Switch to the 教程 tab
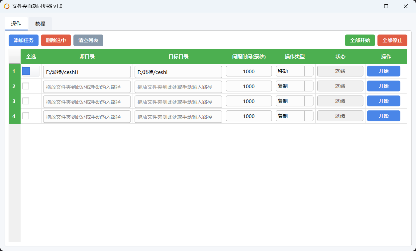This screenshot has height=251, width=416. click(40, 24)
